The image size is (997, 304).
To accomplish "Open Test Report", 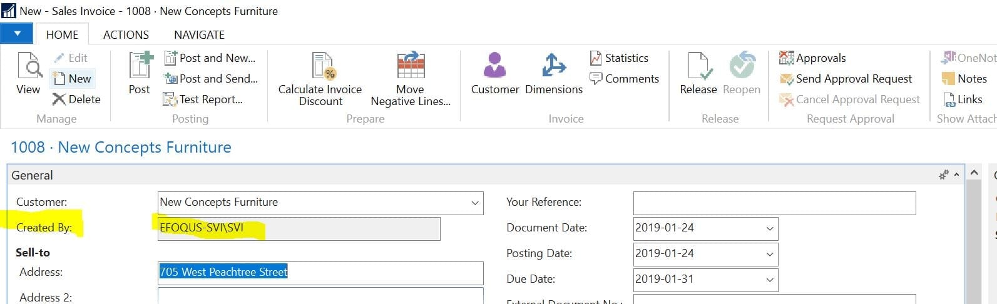I will pyautogui.click(x=203, y=99).
